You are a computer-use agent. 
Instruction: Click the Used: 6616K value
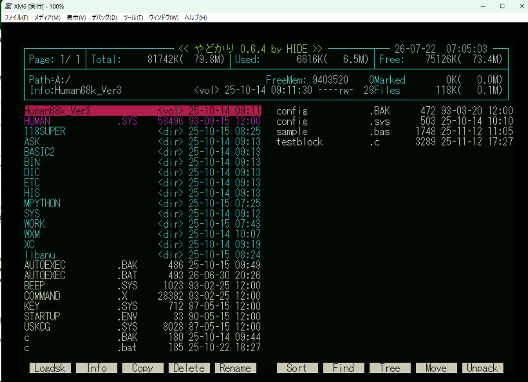(x=301, y=59)
